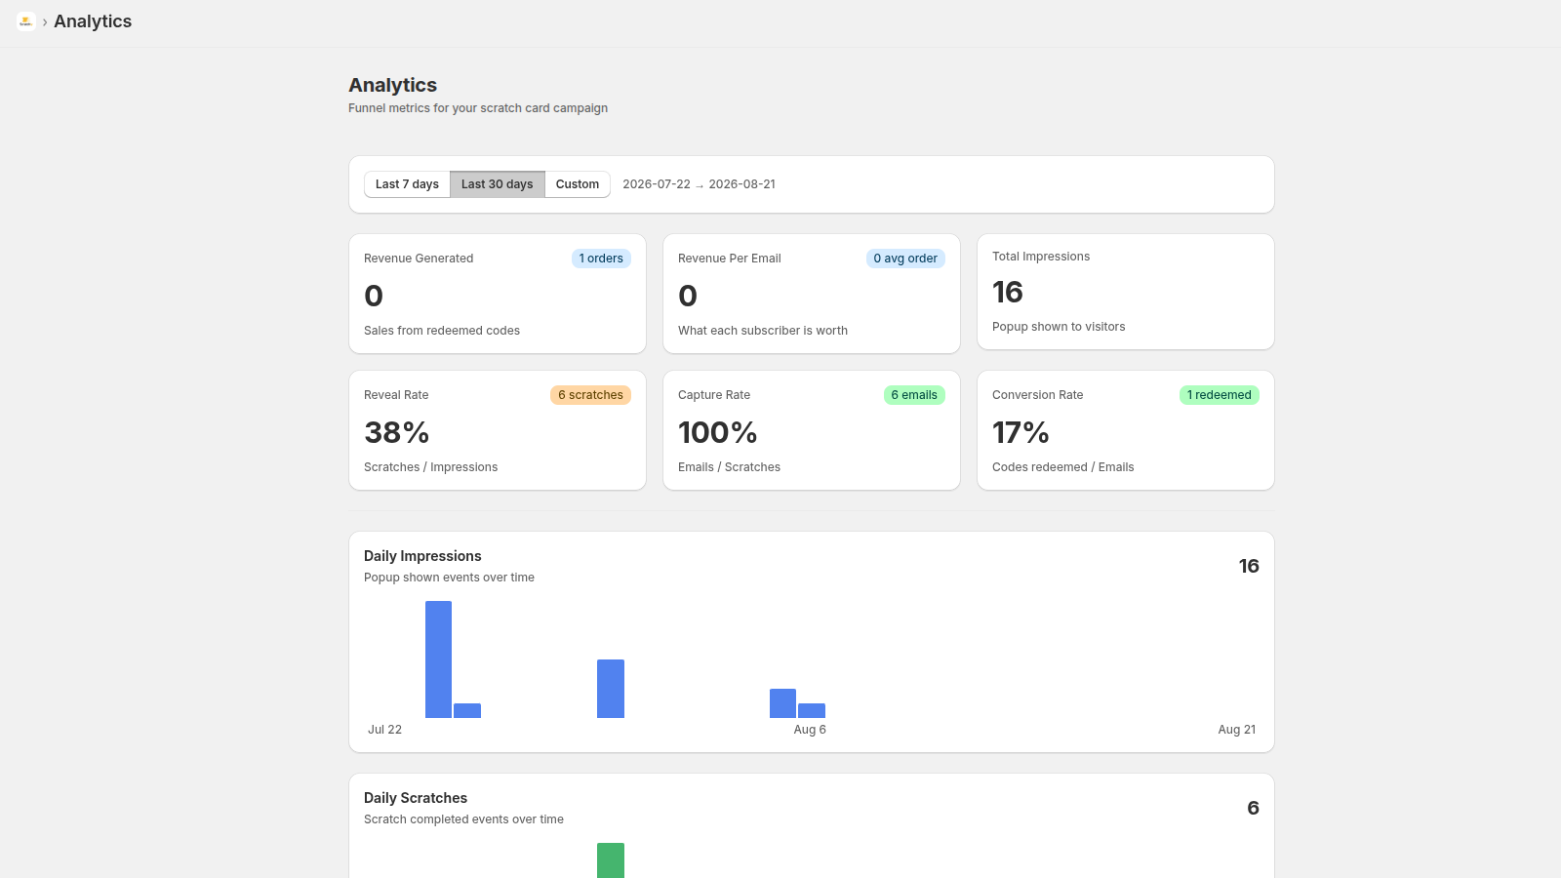
Task: Choose the Custom date range option
Action: (x=578, y=184)
